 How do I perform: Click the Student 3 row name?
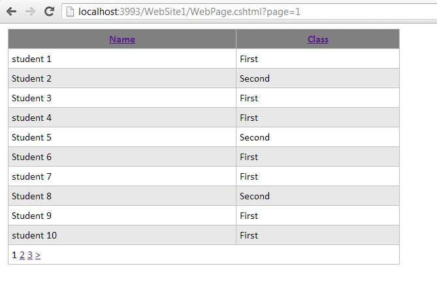click(31, 98)
